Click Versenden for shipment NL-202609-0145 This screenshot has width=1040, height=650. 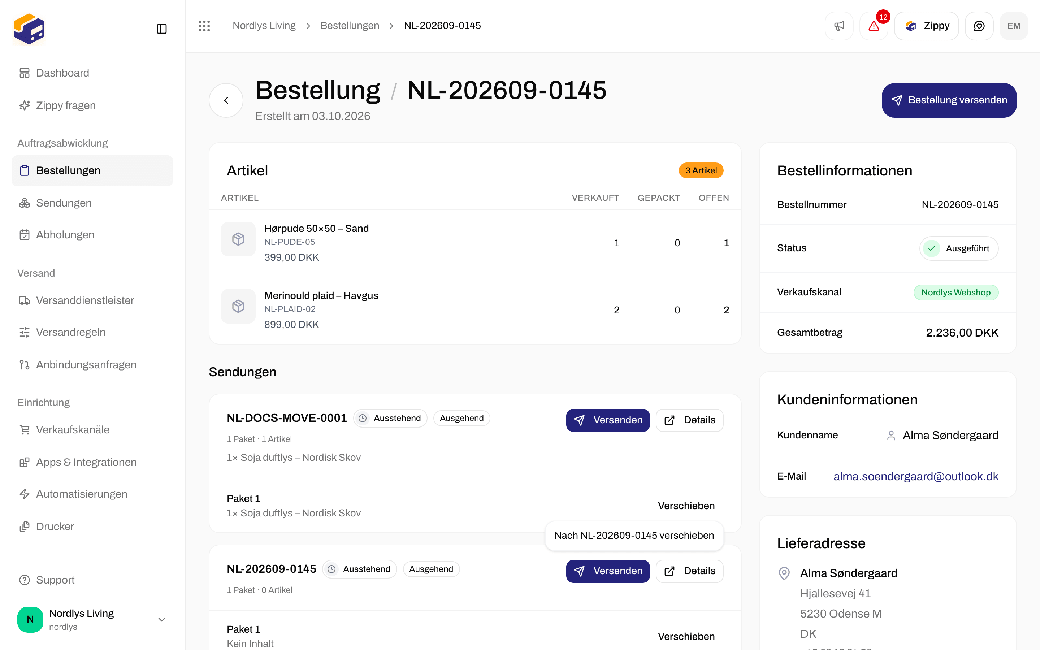(x=608, y=571)
